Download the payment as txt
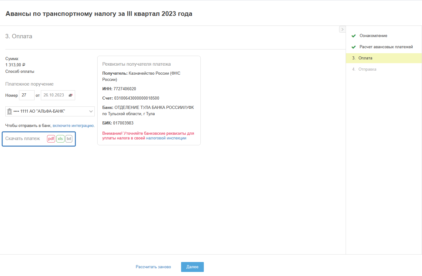422x276 pixels. point(69,138)
